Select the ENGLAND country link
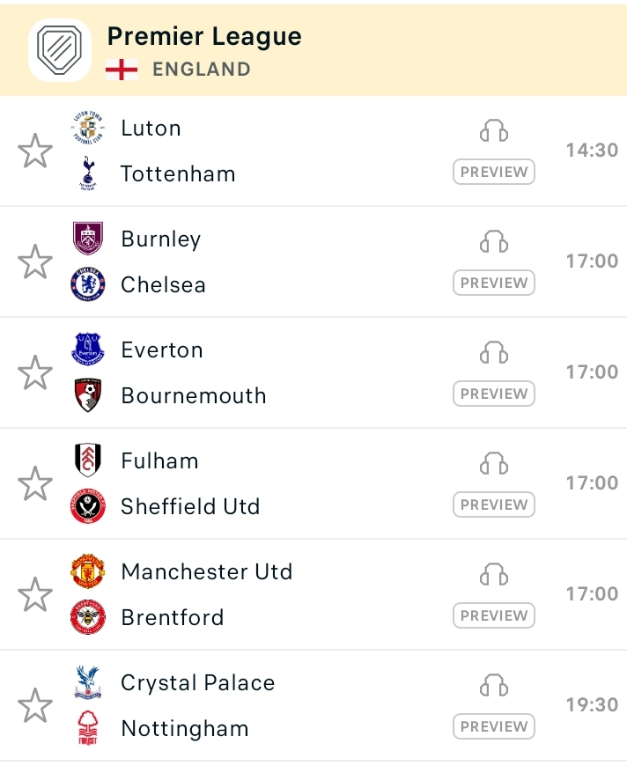The width and height of the screenshot is (627, 773). (202, 70)
